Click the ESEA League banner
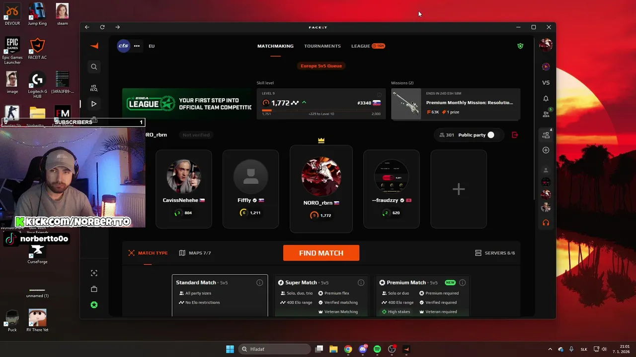The width and height of the screenshot is (636, 357). [x=186, y=104]
